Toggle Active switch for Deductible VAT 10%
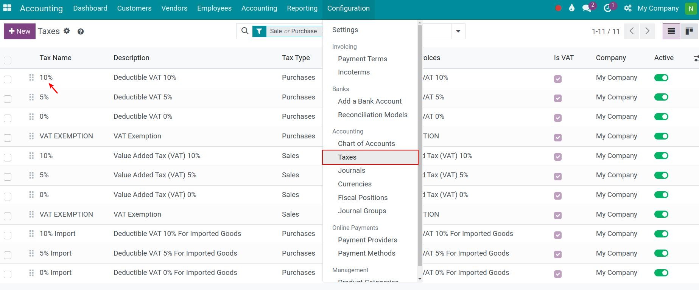 click(661, 78)
